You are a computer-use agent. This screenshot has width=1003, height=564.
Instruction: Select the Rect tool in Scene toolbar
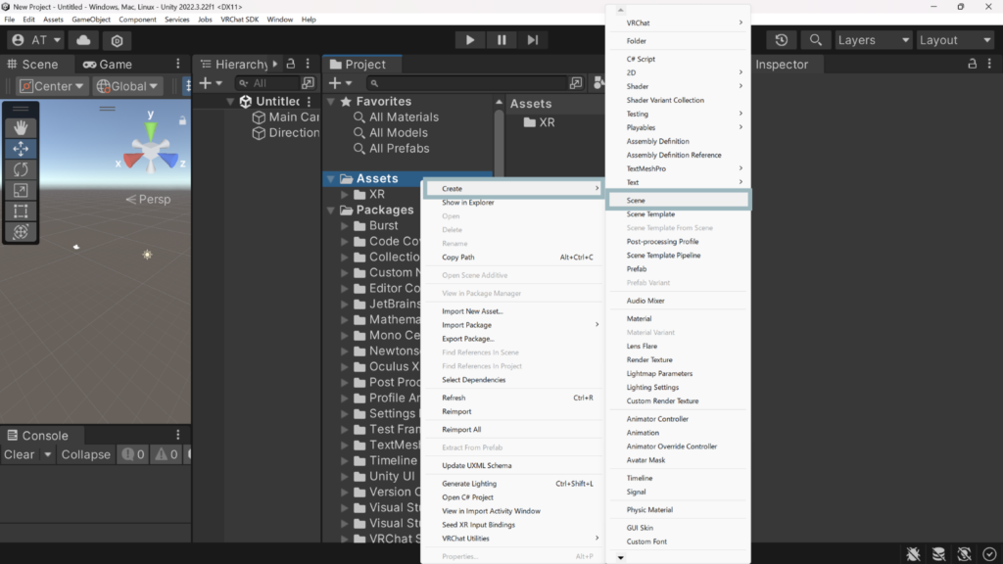(21, 211)
